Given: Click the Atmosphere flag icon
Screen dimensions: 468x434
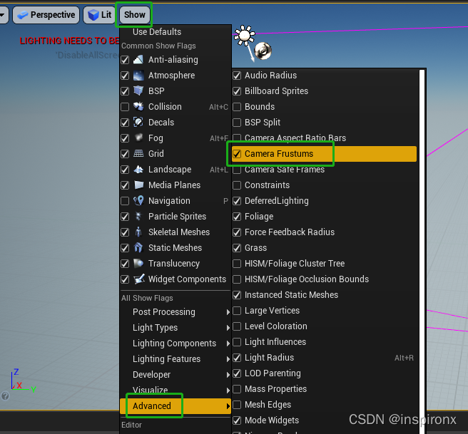Looking at the screenshot, I should click(138, 76).
